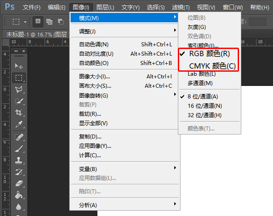Screen dimensions: 273x216
Task: Click the 未标题-1 document tab
Action: (x=36, y=34)
